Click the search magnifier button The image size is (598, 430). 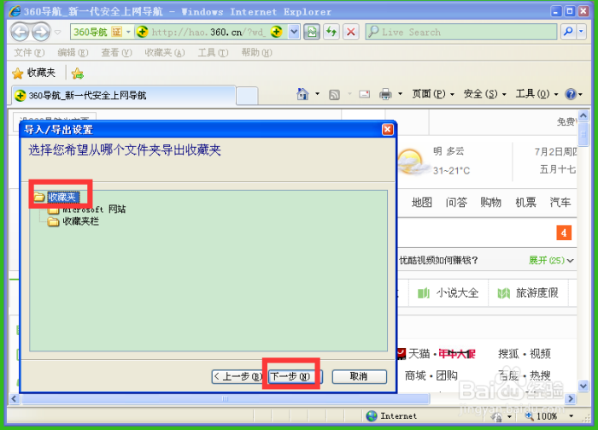[568, 32]
